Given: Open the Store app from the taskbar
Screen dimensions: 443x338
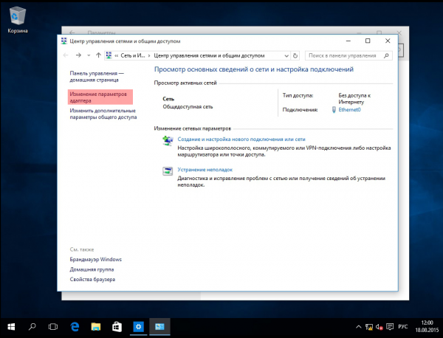Looking at the screenshot, I should [x=117, y=327].
